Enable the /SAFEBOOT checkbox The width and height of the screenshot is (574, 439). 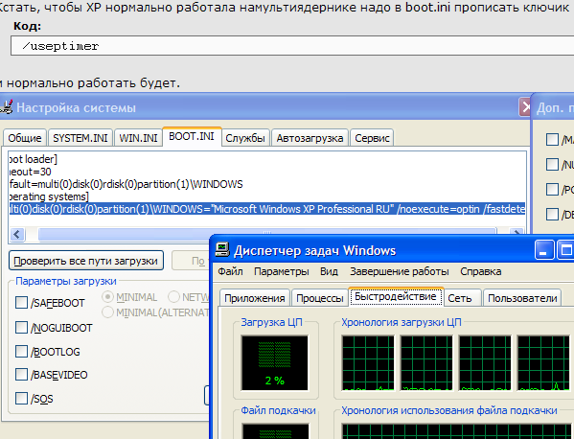click(21, 303)
